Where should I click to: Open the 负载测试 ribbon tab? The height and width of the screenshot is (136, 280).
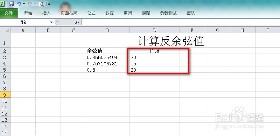[x=168, y=13]
